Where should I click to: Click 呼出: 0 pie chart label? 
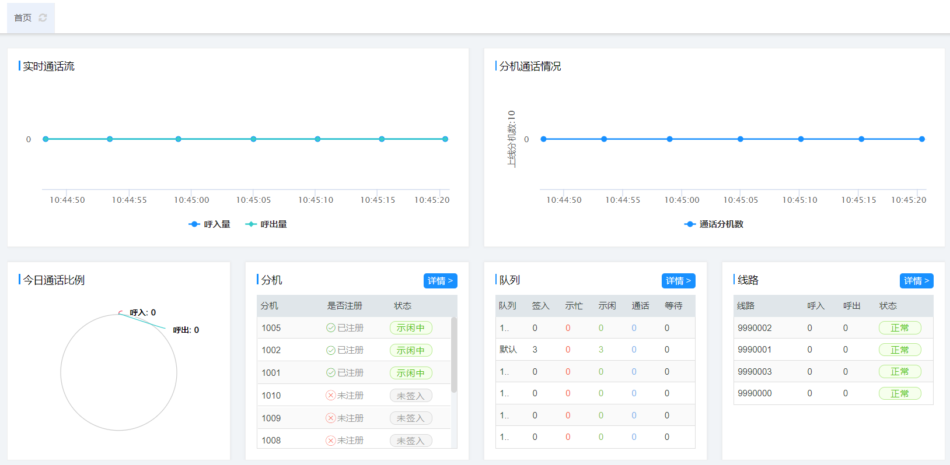186,330
